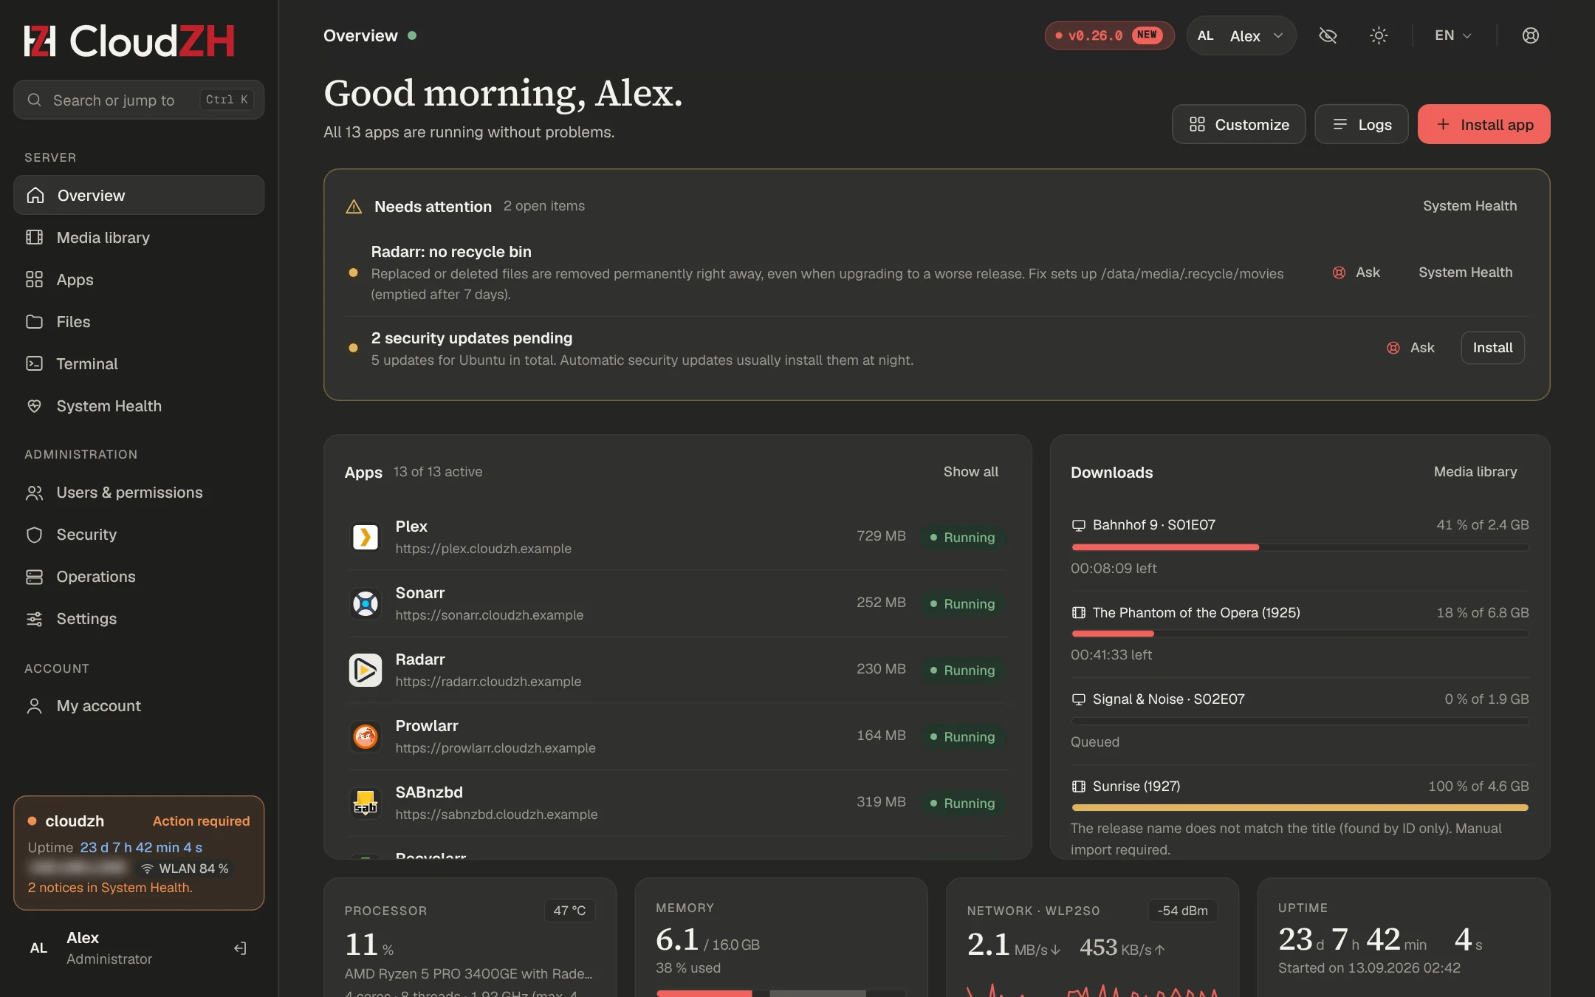
Task: Click the Plex app icon
Action: [x=366, y=537]
